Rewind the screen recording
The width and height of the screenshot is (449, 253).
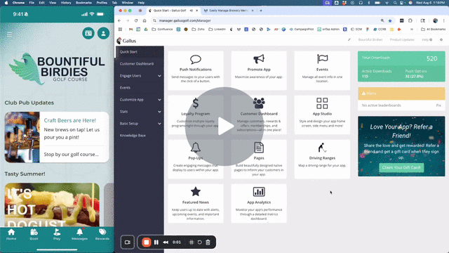point(166,242)
